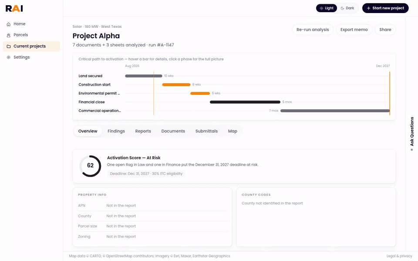Click the Commercial operation 7 mos bar
418x261 pixels.
click(x=335, y=110)
